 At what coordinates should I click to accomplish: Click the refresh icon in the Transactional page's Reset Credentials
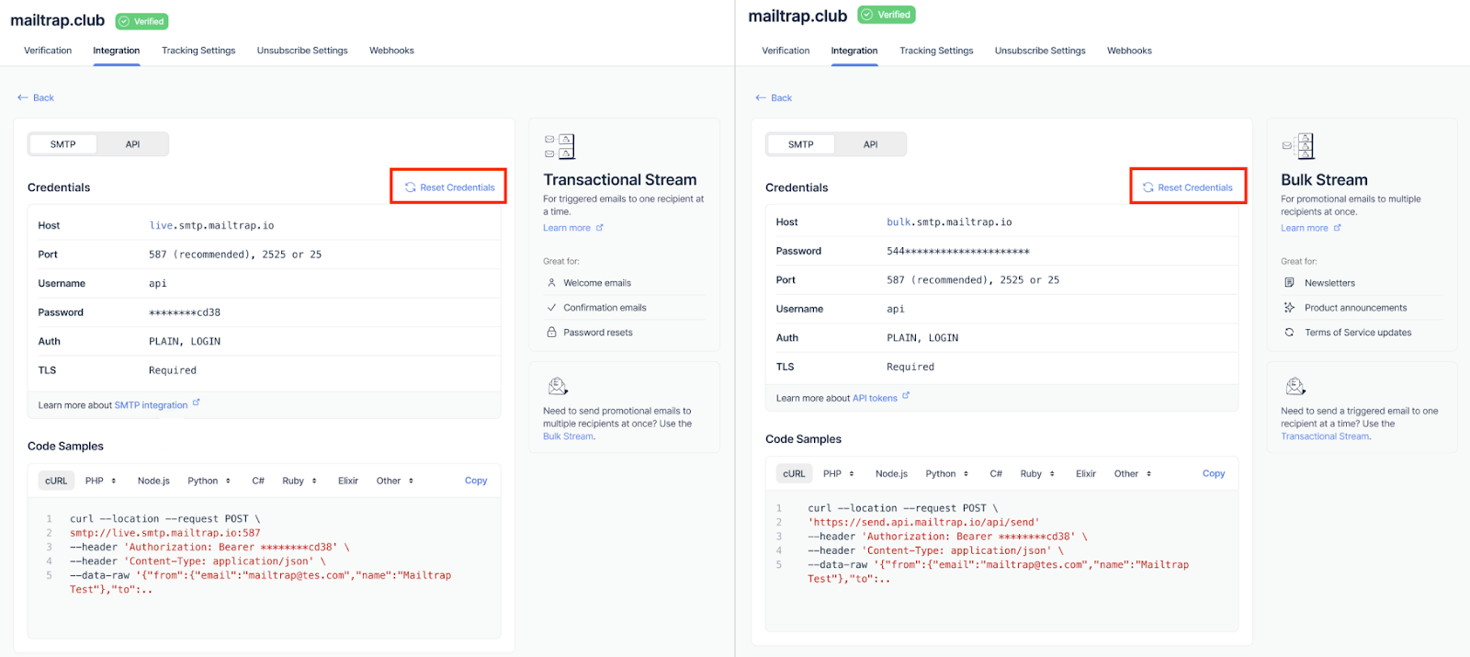pyautogui.click(x=411, y=187)
